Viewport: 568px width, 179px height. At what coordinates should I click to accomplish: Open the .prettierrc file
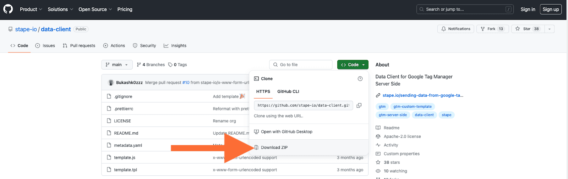(124, 109)
